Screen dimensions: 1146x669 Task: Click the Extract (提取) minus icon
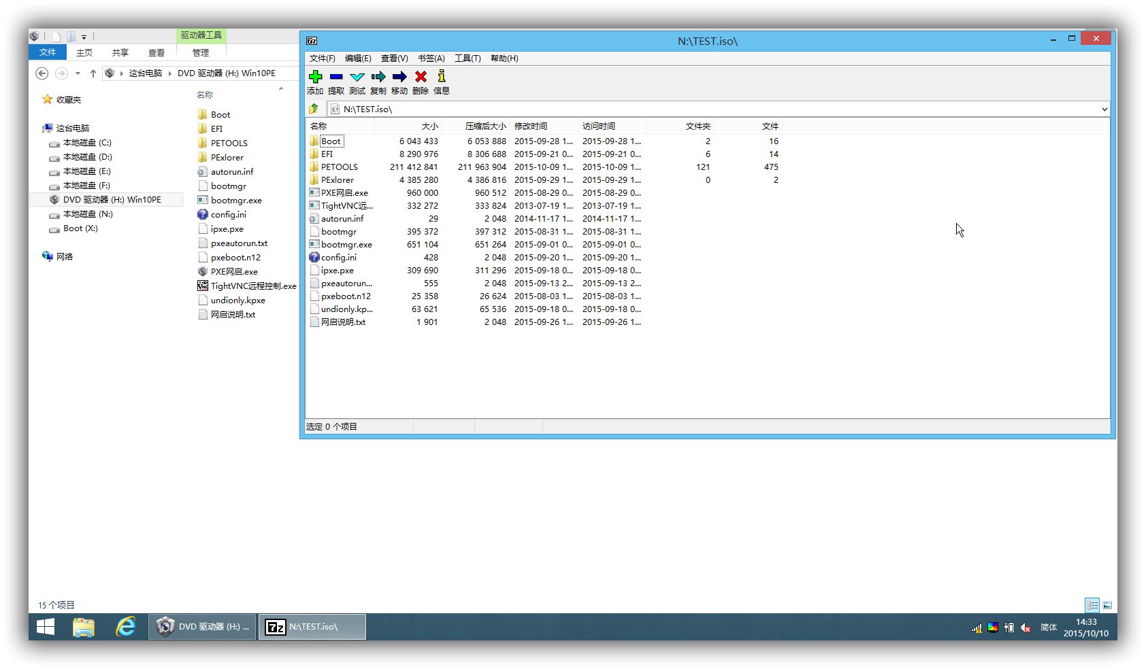[336, 76]
